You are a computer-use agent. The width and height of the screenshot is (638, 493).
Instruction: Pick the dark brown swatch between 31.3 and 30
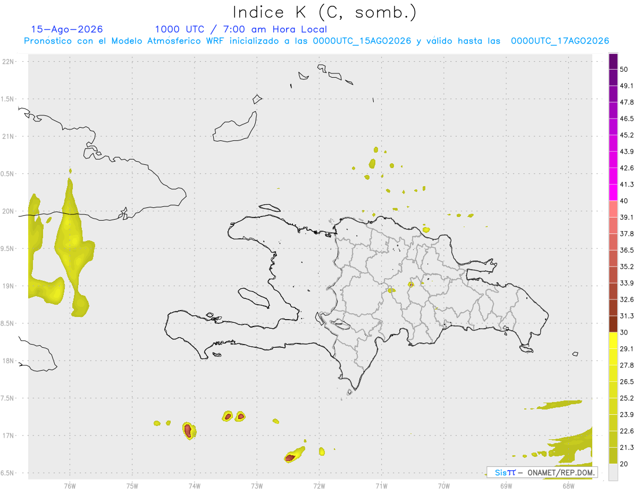point(613,324)
